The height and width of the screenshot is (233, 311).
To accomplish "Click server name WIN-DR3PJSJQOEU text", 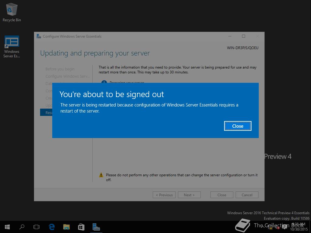I will point(243,48).
